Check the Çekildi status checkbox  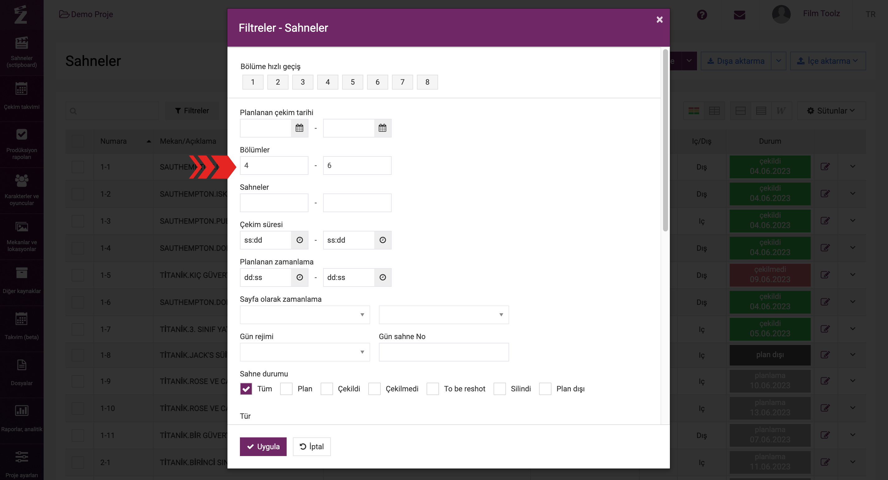point(327,389)
